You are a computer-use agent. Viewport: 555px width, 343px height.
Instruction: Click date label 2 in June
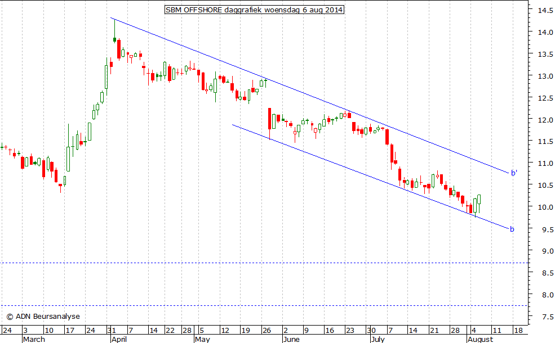click(286, 330)
